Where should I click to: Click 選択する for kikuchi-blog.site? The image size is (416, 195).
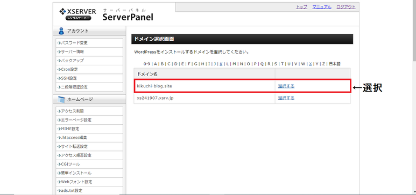tap(286, 86)
